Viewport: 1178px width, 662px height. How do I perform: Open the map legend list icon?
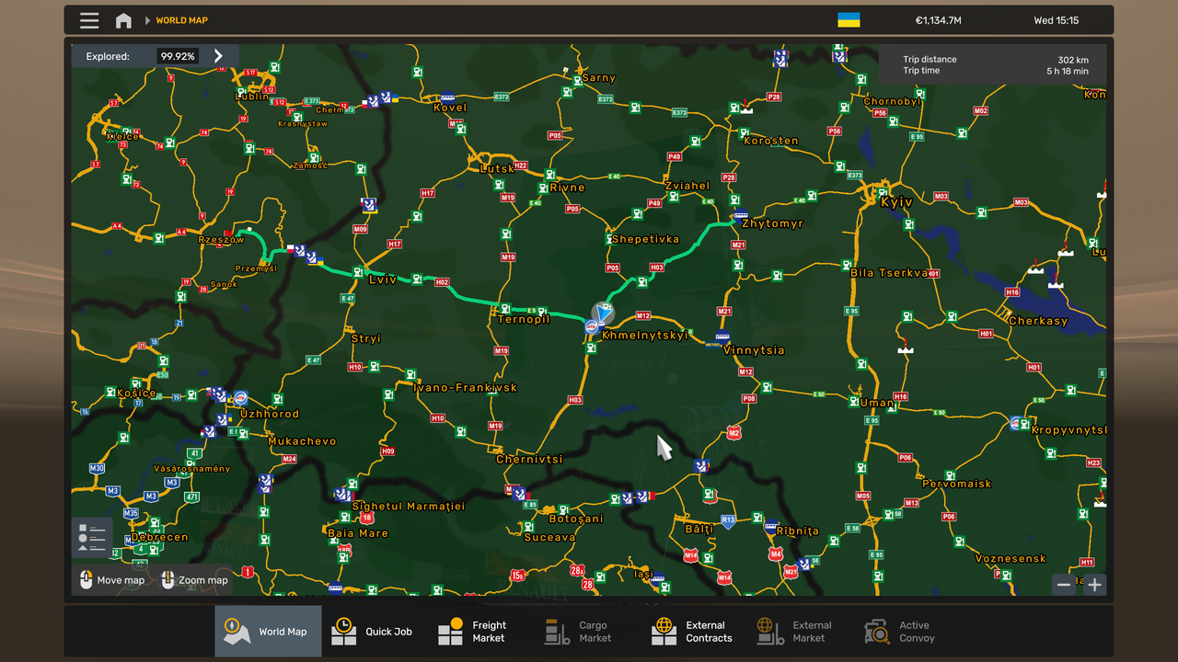coord(92,538)
